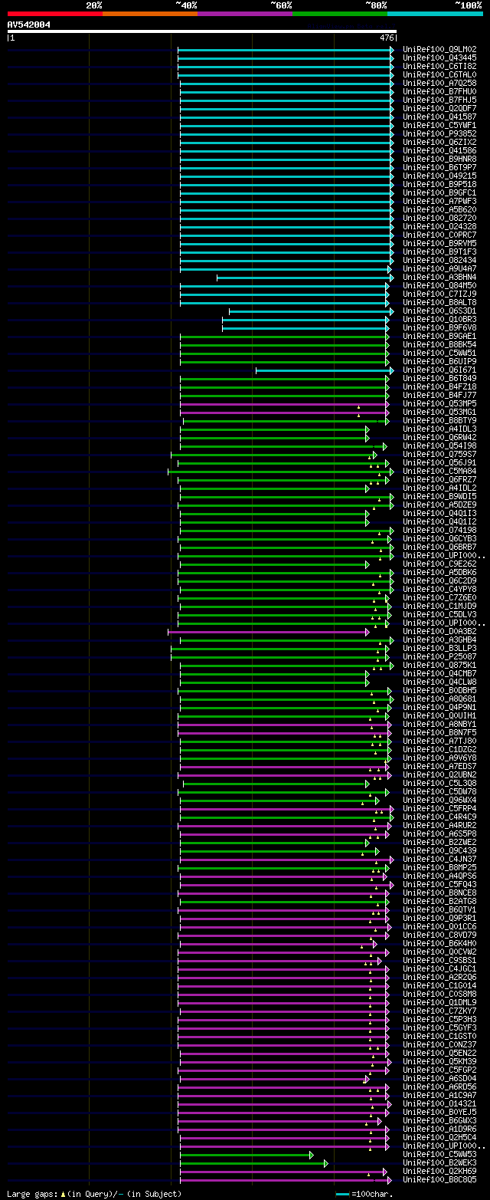Open hit UniRef100_B8NCE8

coord(439,893)
